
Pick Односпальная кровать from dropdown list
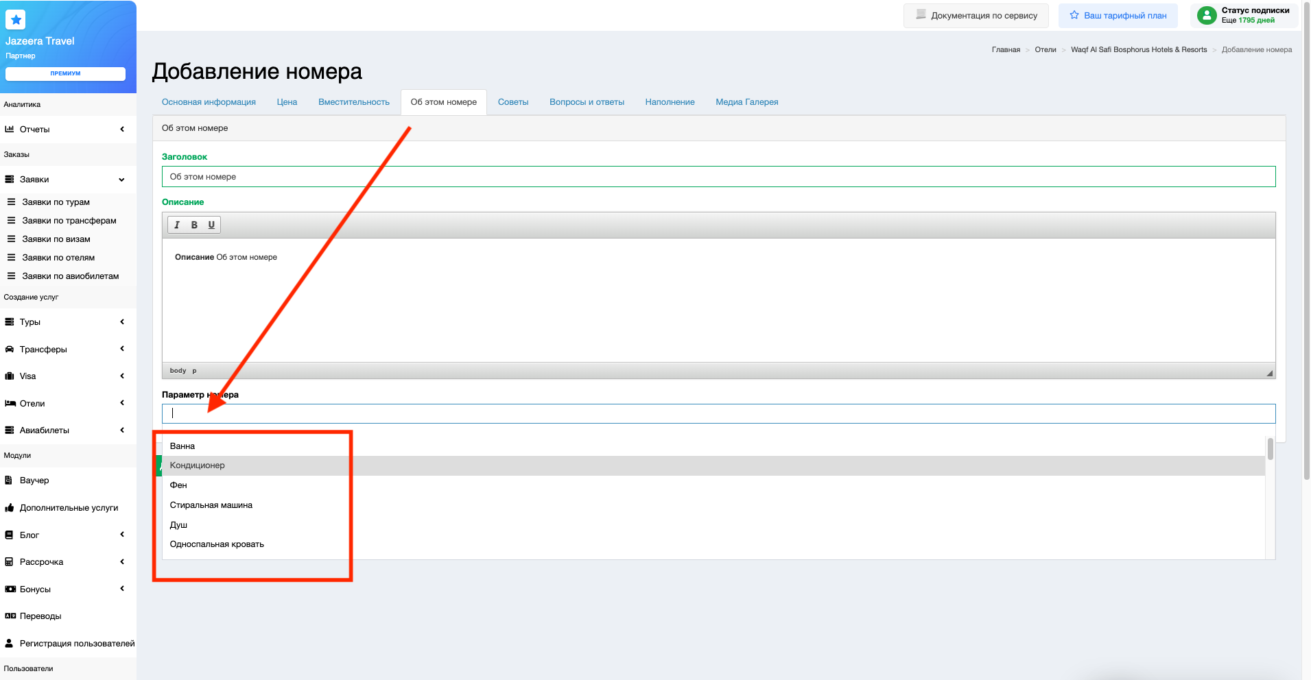[x=217, y=544]
